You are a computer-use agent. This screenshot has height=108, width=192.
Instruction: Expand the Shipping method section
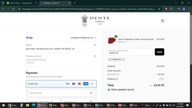[x=95, y=56]
